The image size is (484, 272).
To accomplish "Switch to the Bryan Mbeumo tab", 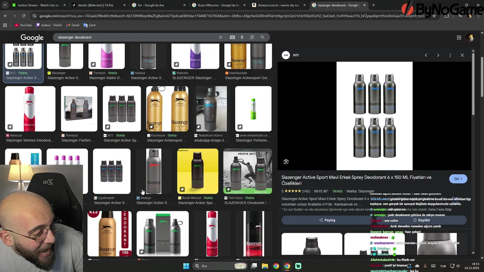I will point(219,5).
